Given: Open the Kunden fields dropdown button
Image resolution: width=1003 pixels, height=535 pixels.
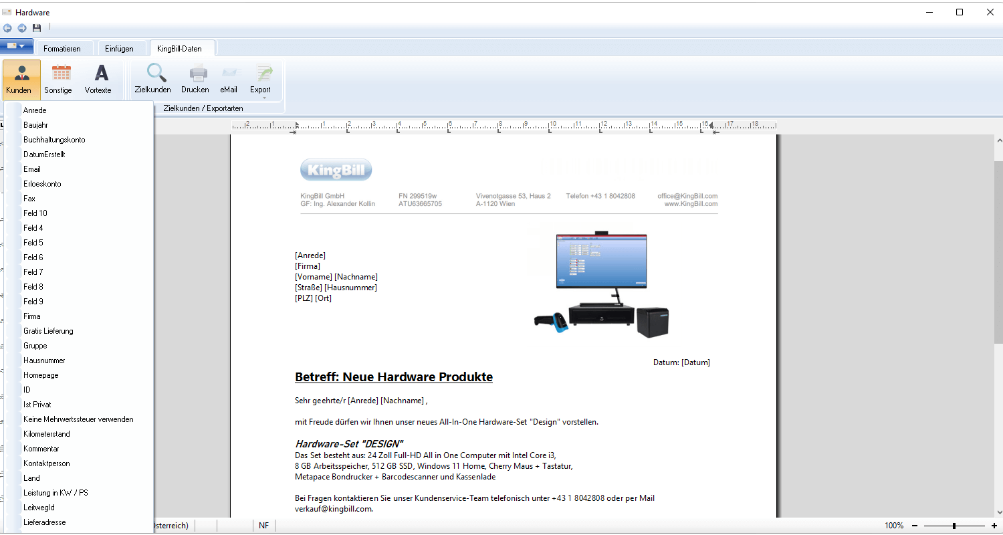Looking at the screenshot, I should (21, 79).
